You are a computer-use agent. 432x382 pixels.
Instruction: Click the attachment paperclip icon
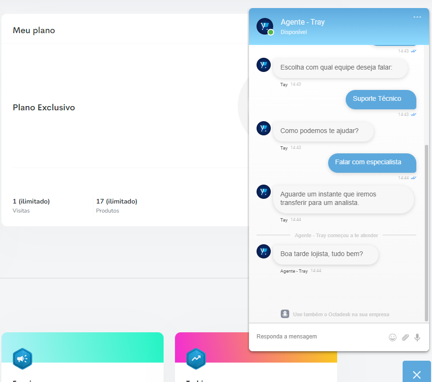click(x=405, y=337)
